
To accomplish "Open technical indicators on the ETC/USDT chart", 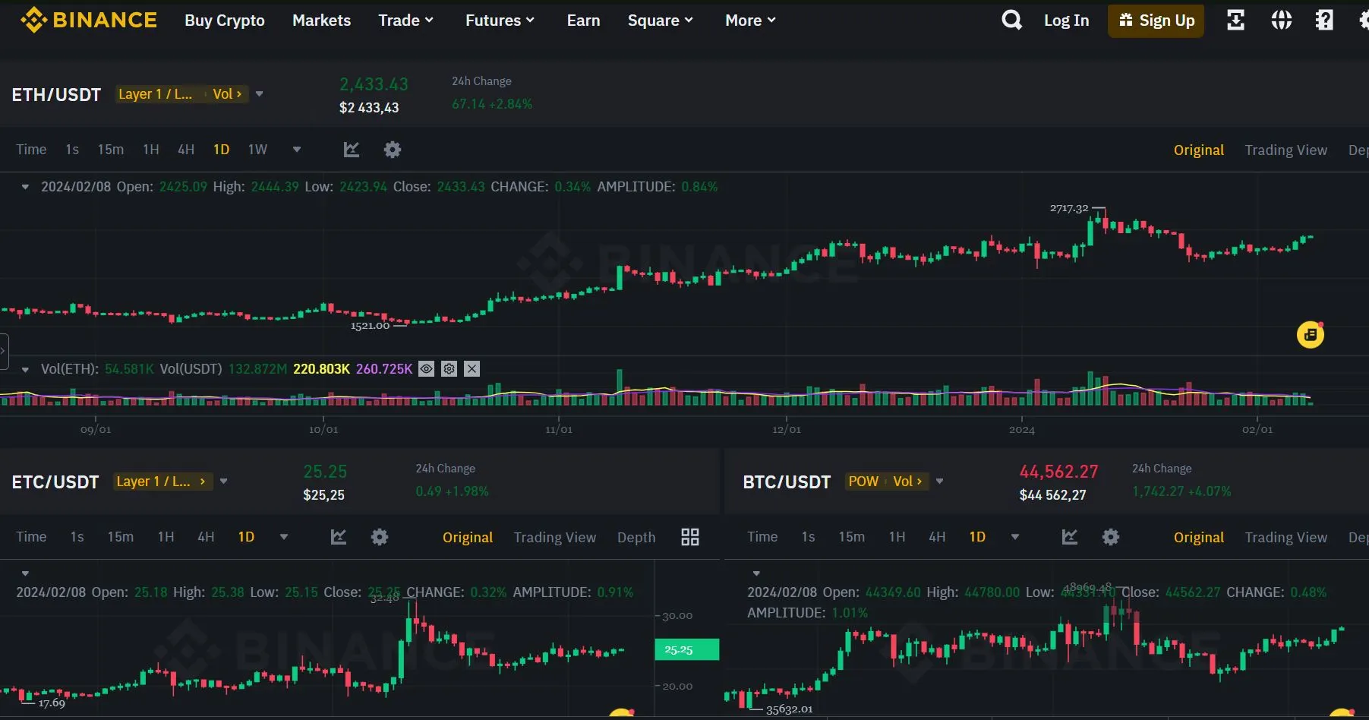I will [x=338, y=537].
